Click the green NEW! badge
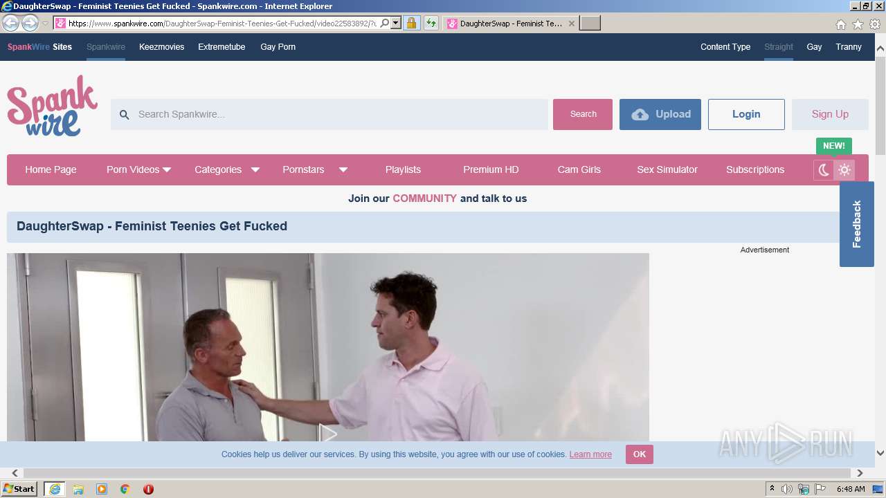The image size is (886, 498). (x=834, y=146)
